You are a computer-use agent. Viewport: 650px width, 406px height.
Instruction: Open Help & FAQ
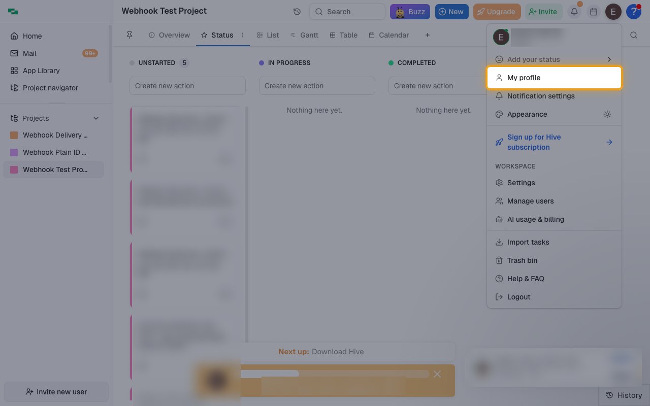tap(554, 279)
